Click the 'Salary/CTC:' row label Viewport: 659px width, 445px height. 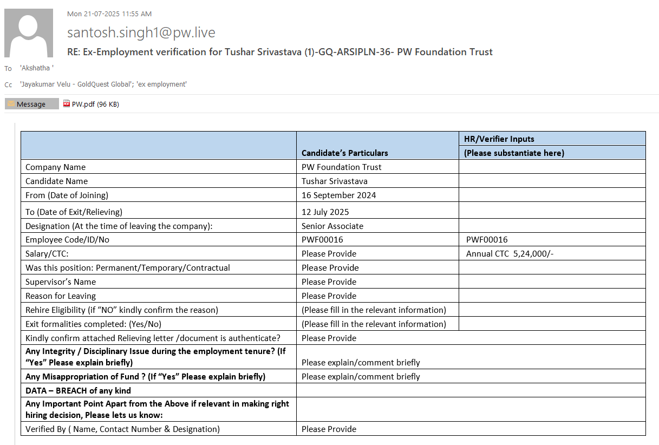pos(47,253)
